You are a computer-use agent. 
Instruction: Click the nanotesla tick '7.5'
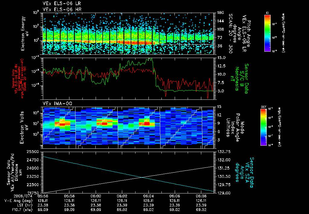(220, 83)
